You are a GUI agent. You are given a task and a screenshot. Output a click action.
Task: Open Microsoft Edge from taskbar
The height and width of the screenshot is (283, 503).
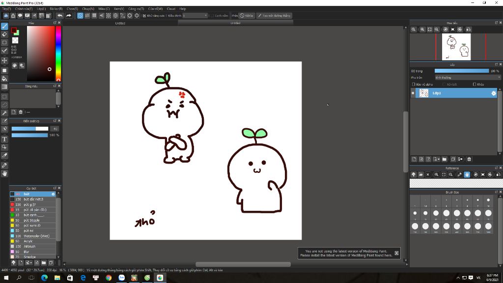click(44, 278)
